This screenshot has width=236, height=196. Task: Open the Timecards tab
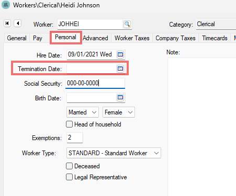(215, 38)
